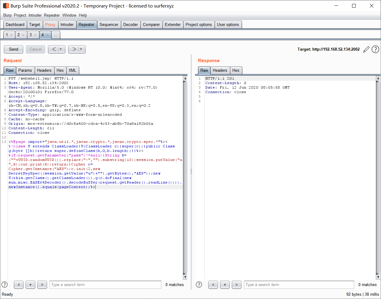Click the Burp Suite logo icon
Image resolution: width=381 pixels, height=299 pixels.
pos(6,6)
